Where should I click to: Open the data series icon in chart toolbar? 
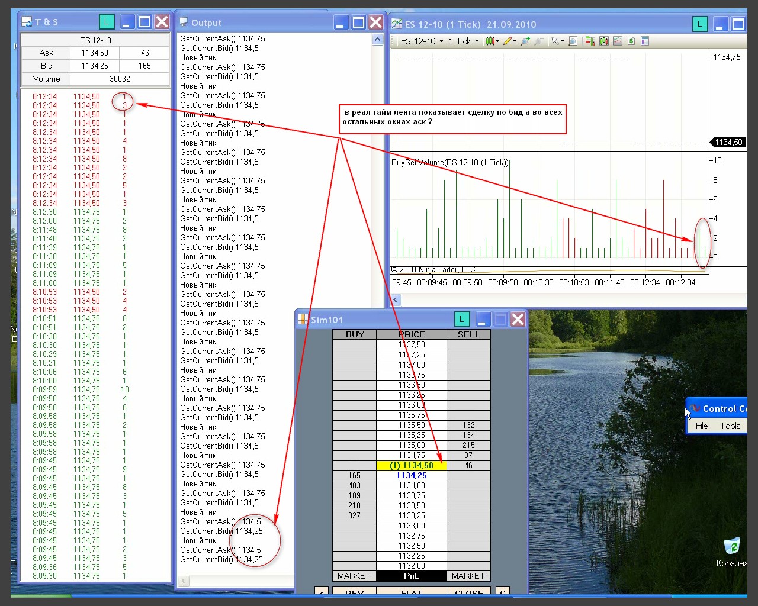tap(603, 41)
